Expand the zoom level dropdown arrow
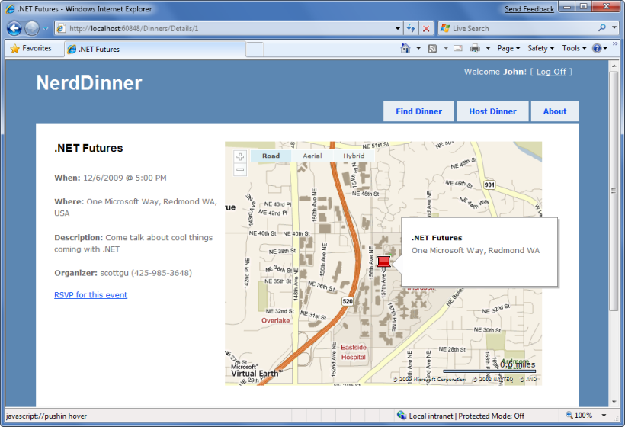Viewport: 625px width, 427px height. pos(604,416)
